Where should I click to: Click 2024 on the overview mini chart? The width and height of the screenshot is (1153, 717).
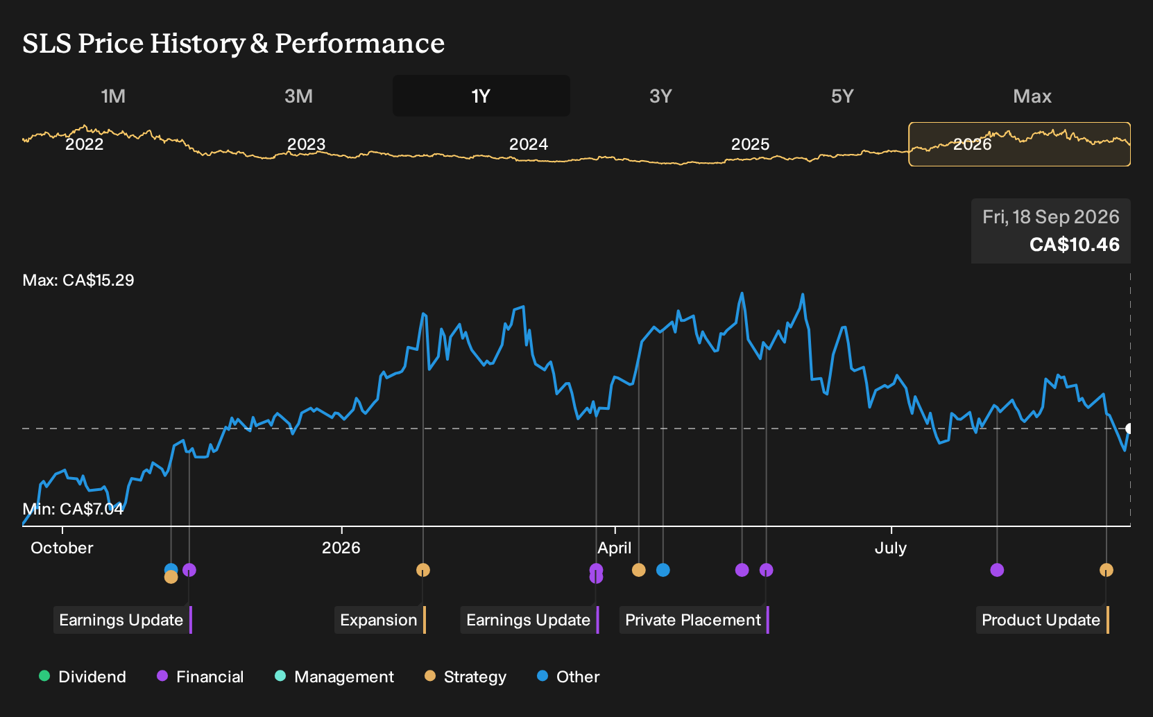coord(528,144)
